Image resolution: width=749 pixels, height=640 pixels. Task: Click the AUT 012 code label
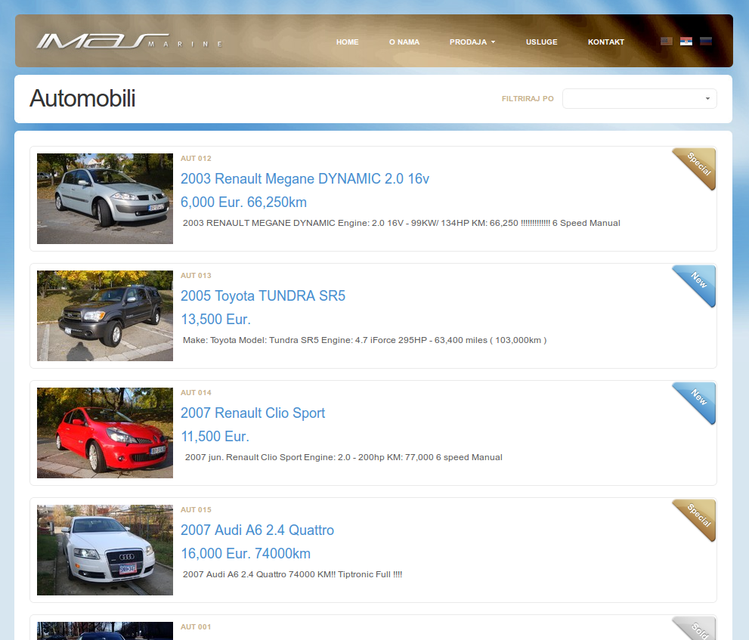tap(196, 158)
